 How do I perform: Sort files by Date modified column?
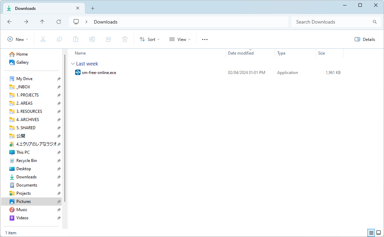[241, 53]
